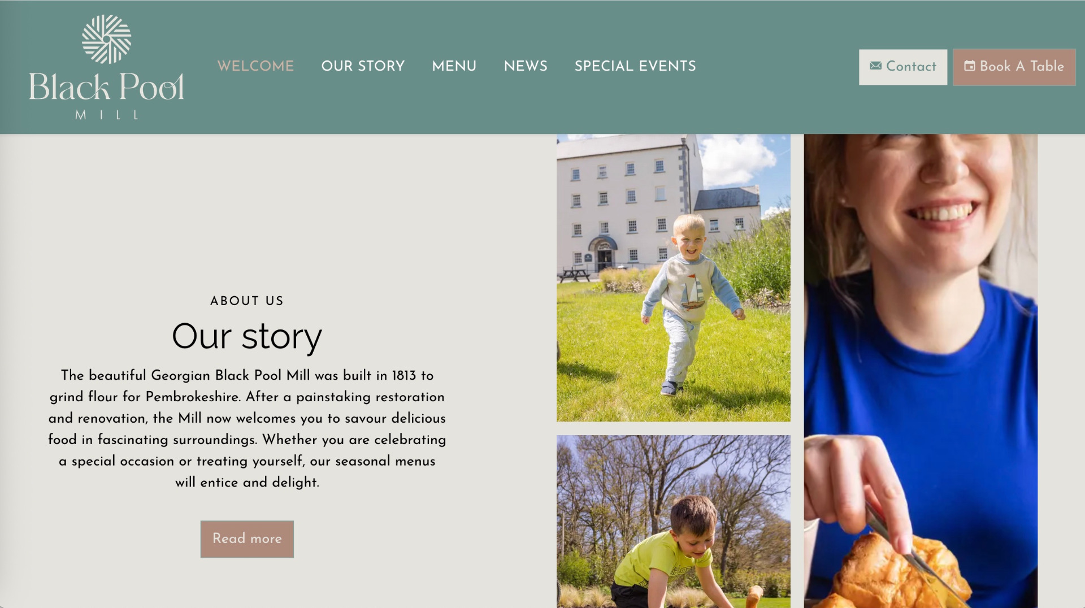
Task: Open the toddler running by mill photo
Action: point(673,277)
